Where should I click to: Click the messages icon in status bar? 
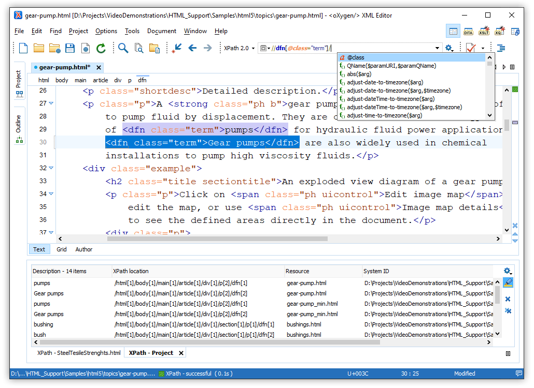tap(519, 374)
